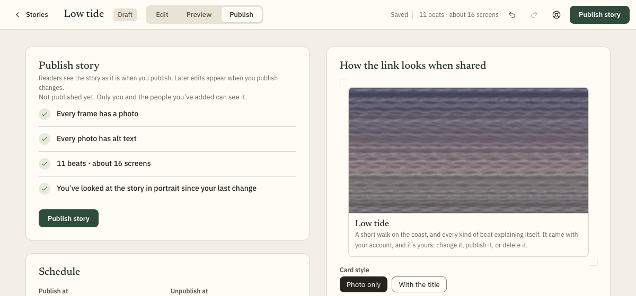Choose the 'Photo only' card style
The image size is (636, 296).
point(364,284)
